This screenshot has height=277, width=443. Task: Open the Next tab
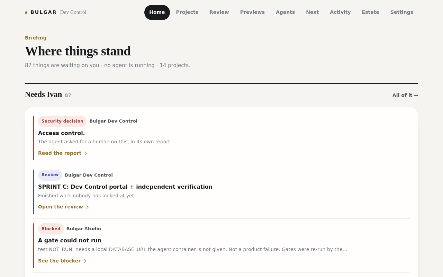pos(313,12)
